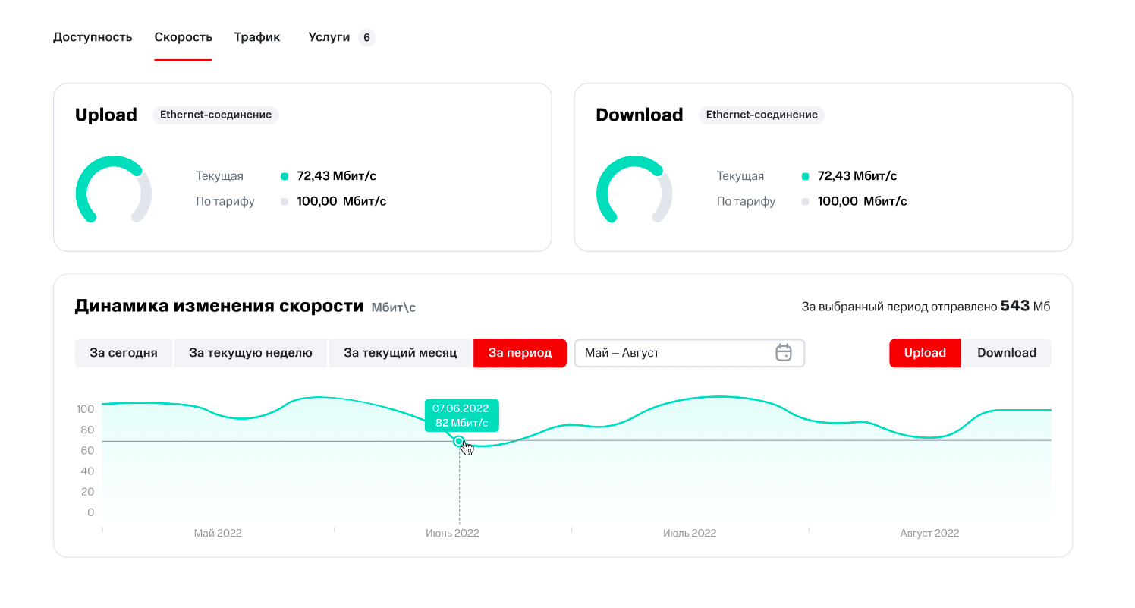This screenshot has height=608, width=1135.
Task: Click Upload card tariff speed 100,00 Мбит/с
Action: click(x=341, y=201)
